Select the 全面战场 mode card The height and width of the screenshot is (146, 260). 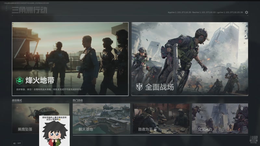coord(190,59)
